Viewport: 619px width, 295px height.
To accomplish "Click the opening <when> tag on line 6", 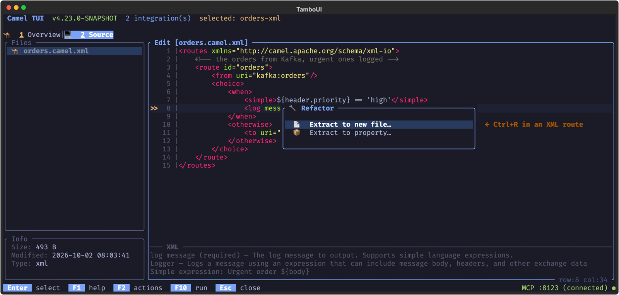I will coord(240,92).
